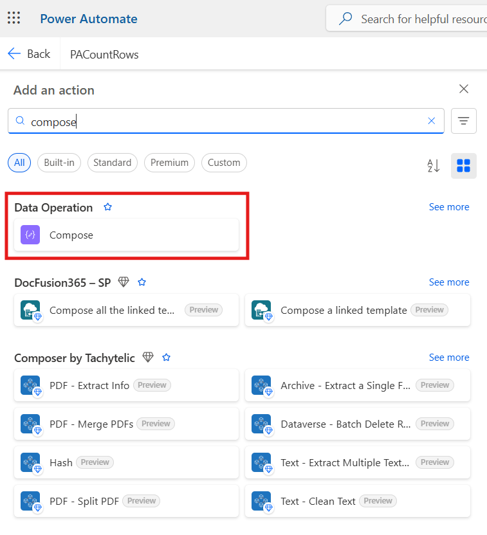Click the Dataverse - Batch Delete icon

(x=262, y=424)
